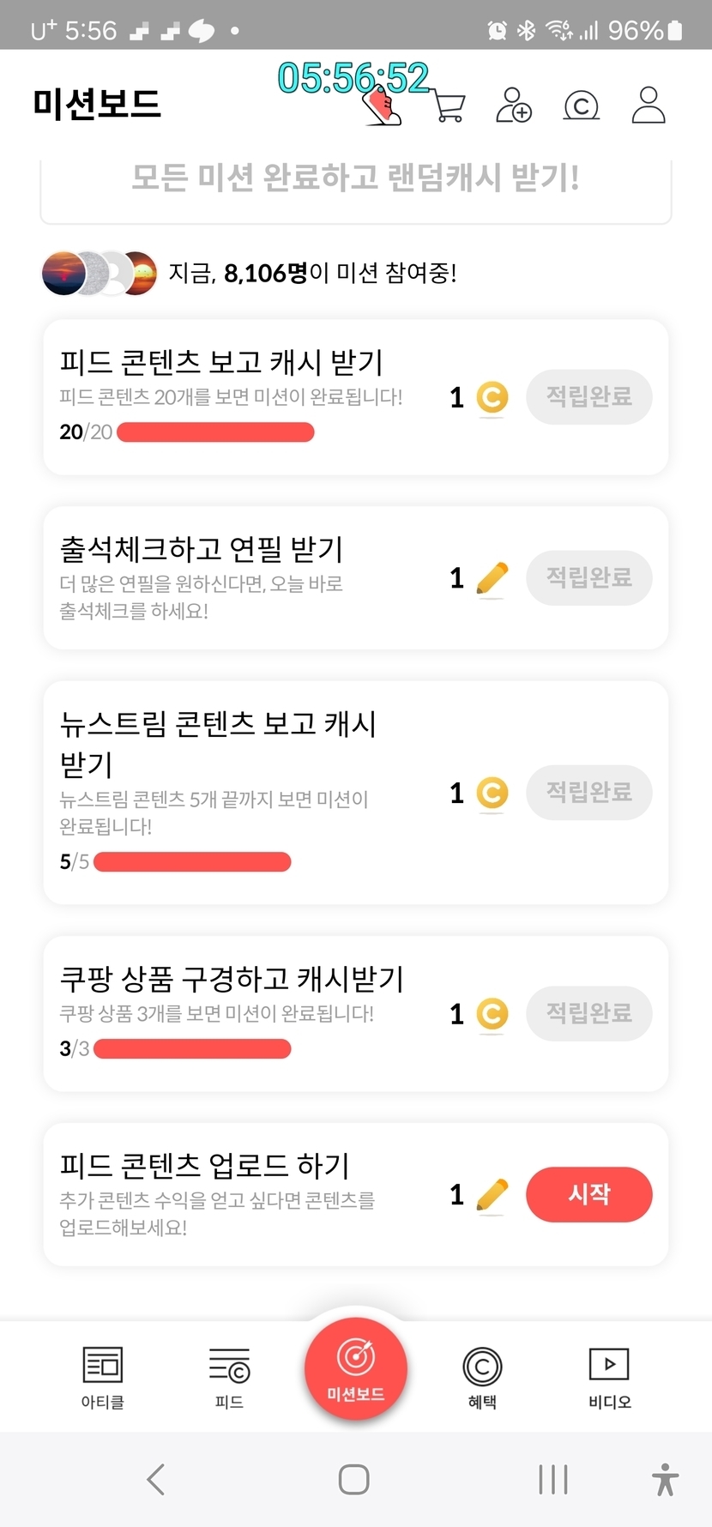Image resolution: width=712 pixels, height=1527 pixels.
Task: Tap the participant avatars thumbnail group
Action: 100,274
